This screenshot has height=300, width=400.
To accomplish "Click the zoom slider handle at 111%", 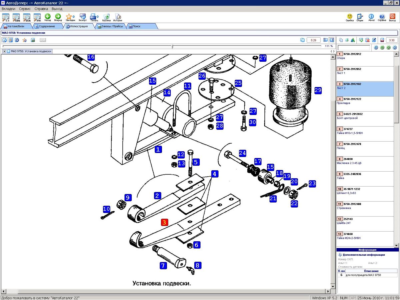I will point(172,46).
